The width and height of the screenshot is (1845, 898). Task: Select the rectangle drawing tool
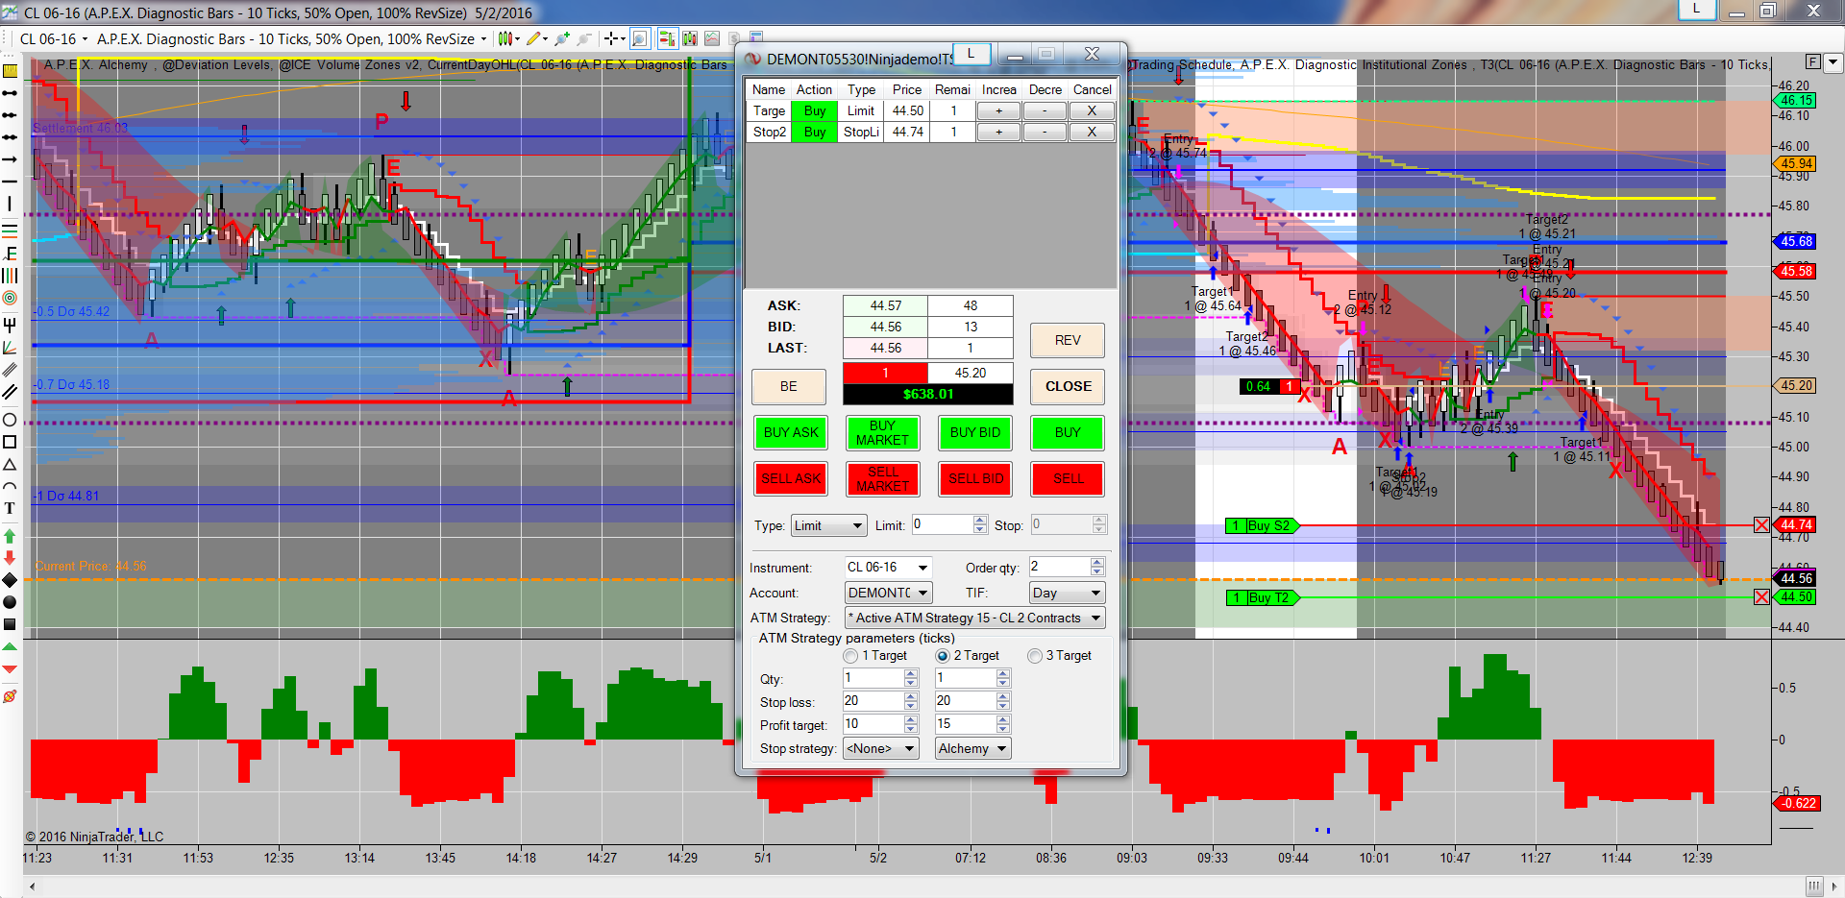10,442
